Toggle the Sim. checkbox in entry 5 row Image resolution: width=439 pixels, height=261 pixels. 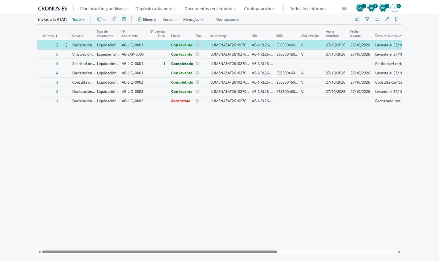pos(198,64)
